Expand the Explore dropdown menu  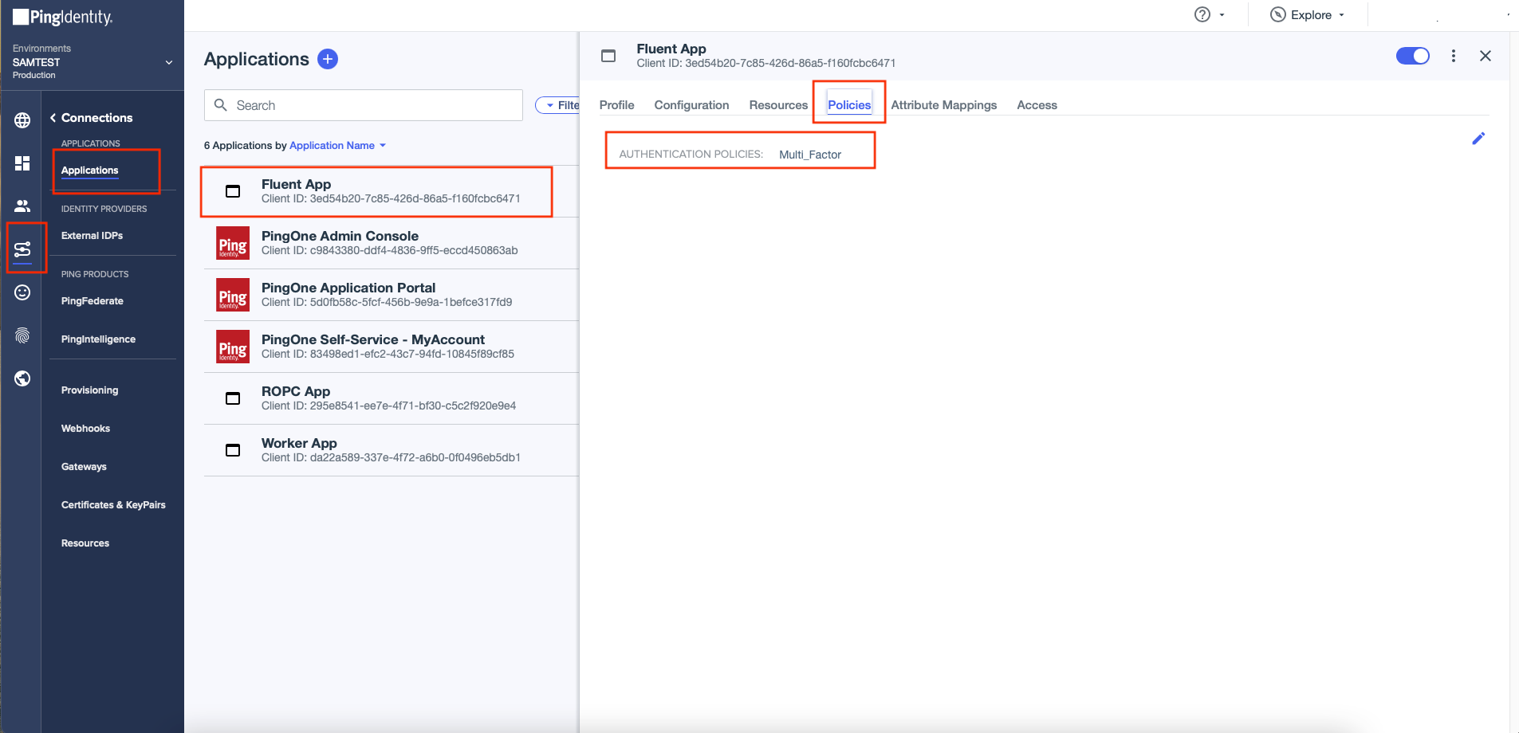tap(1308, 15)
